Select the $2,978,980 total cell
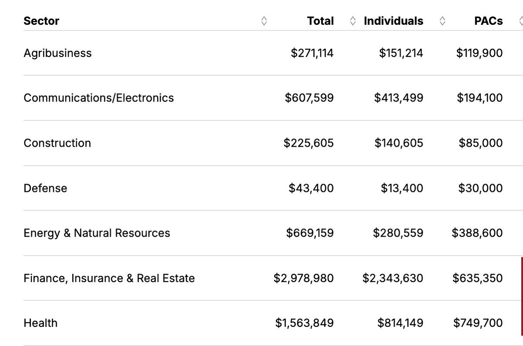This screenshot has width=523, height=346. (304, 278)
